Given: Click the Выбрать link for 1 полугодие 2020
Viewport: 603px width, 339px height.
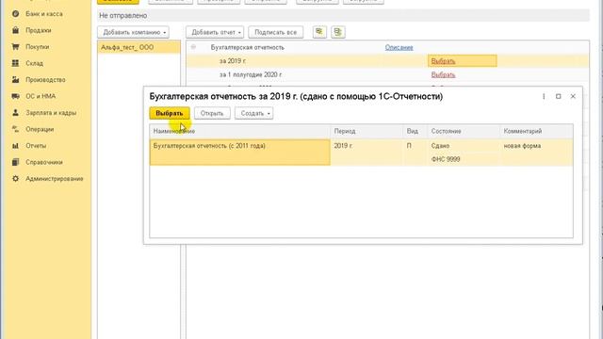Looking at the screenshot, I should coord(443,74).
